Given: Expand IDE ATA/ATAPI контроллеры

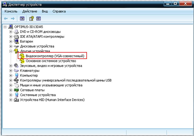Looking at the screenshot, I should [11, 37].
